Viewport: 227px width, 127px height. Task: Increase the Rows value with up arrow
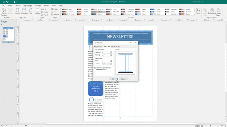coord(111,61)
